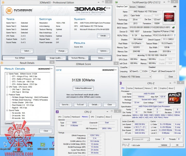
Task: Click the AMD FX logo in CPU-Z
Action: click(174, 98)
